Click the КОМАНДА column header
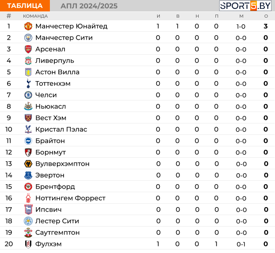Viewport: 275px width, 253px height. pyautogui.click(x=35, y=16)
